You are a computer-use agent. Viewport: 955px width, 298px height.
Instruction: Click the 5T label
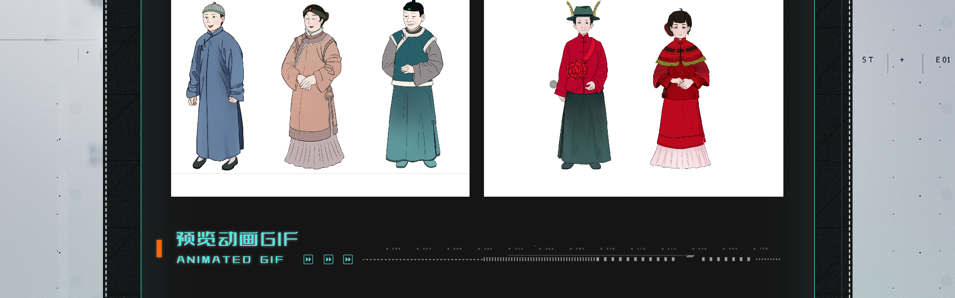click(867, 60)
